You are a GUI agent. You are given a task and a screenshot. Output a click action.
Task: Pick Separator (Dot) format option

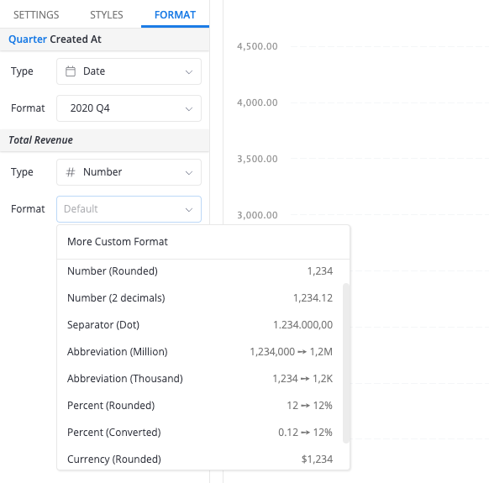200,324
